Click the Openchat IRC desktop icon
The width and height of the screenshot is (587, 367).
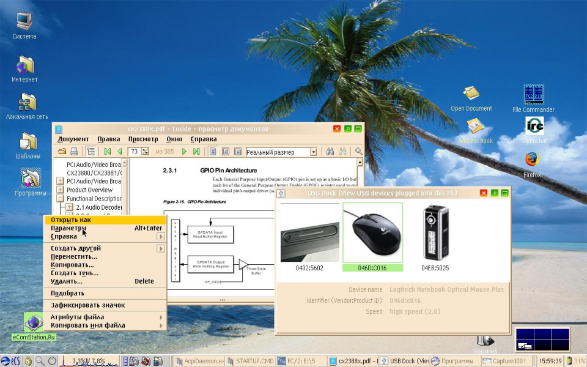[x=534, y=126]
